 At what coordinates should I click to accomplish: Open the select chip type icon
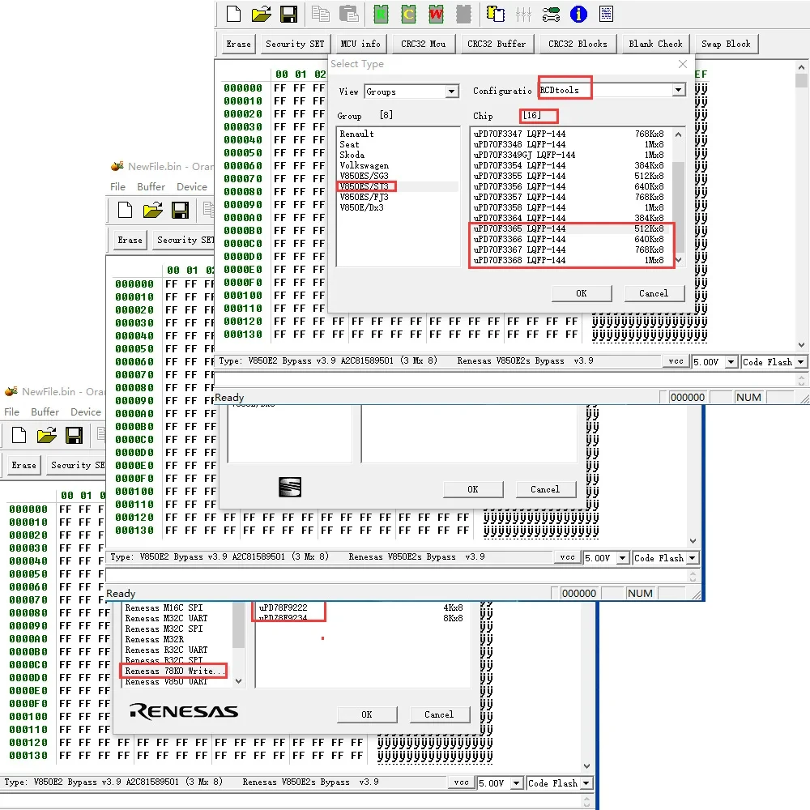(x=496, y=14)
